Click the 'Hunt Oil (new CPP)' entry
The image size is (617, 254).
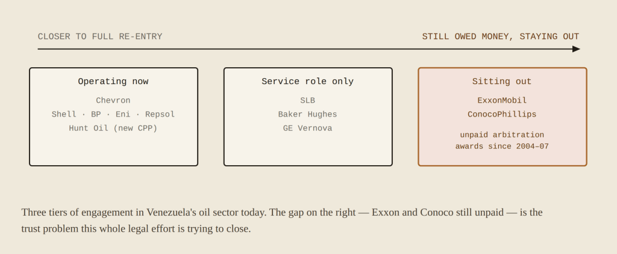[113, 128]
